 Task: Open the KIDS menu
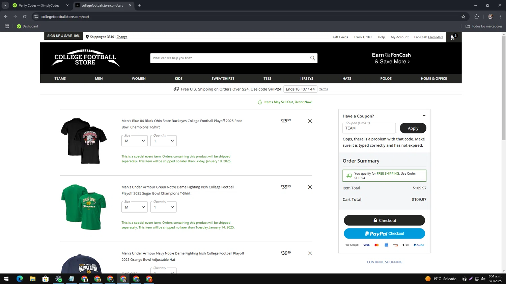click(x=178, y=78)
